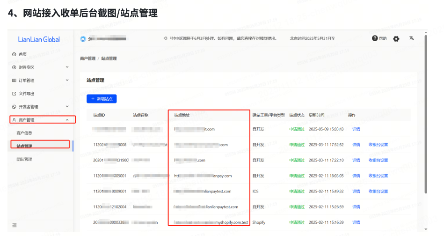
Task: Select 站点管理 submenu item
Action: coord(24,146)
